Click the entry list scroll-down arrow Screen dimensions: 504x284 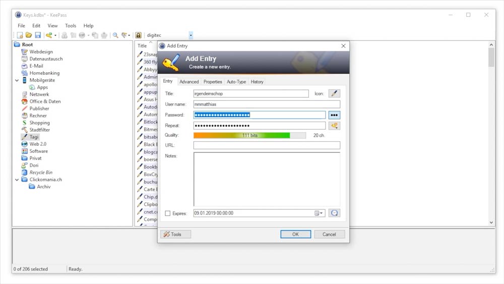click(x=491, y=222)
